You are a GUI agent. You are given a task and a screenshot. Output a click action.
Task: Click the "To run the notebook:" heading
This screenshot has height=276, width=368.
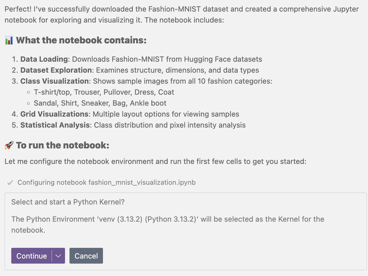pos(62,145)
